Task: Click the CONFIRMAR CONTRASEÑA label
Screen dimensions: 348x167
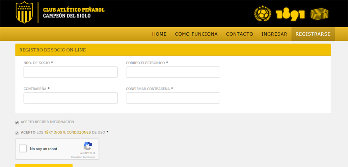Action: [x=148, y=89]
